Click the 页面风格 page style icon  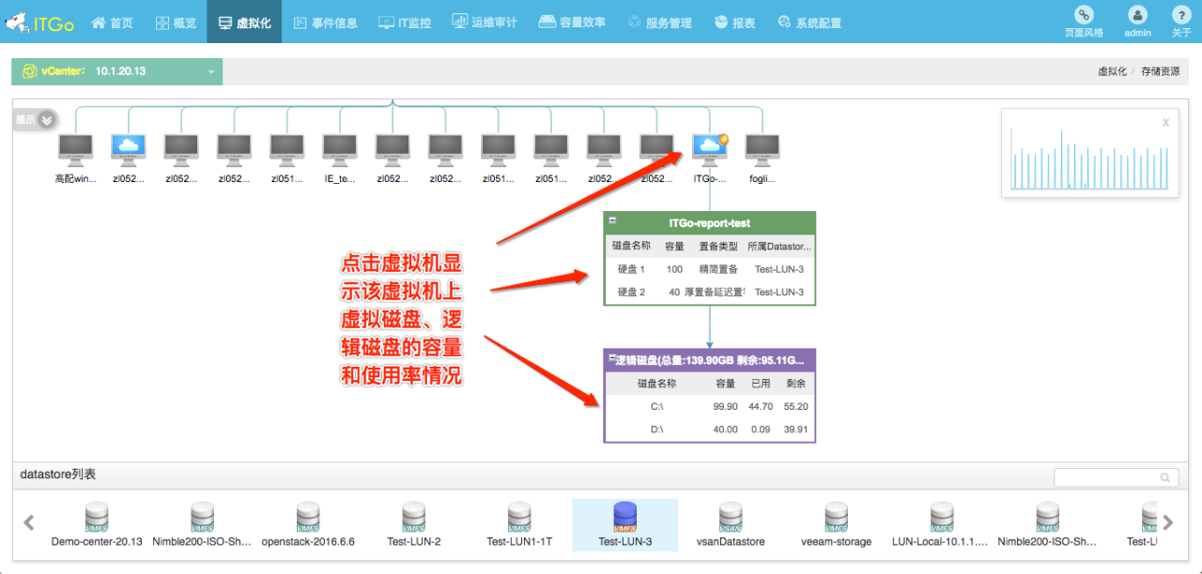click(x=1085, y=15)
